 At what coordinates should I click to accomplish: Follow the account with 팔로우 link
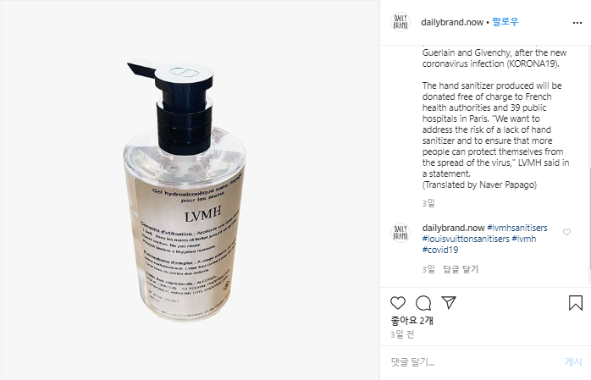tap(505, 22)
